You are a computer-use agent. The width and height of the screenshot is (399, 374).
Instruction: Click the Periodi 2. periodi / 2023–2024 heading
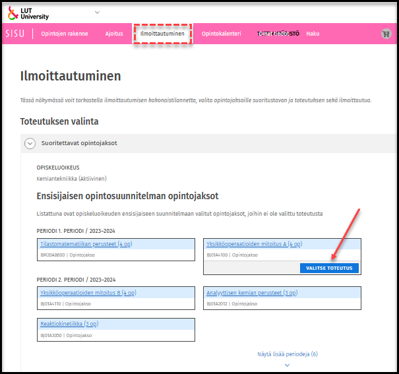pos(76,280)
